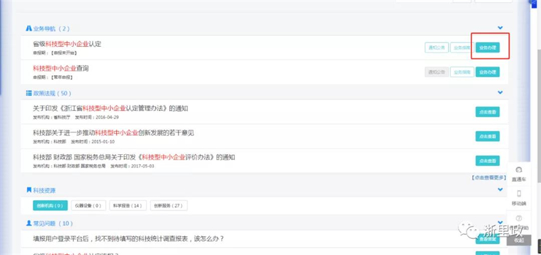The width and height of the screenshot is (541, 255).
Task: Click the 政策法规 list icon
Action: [x=28, y=93]
